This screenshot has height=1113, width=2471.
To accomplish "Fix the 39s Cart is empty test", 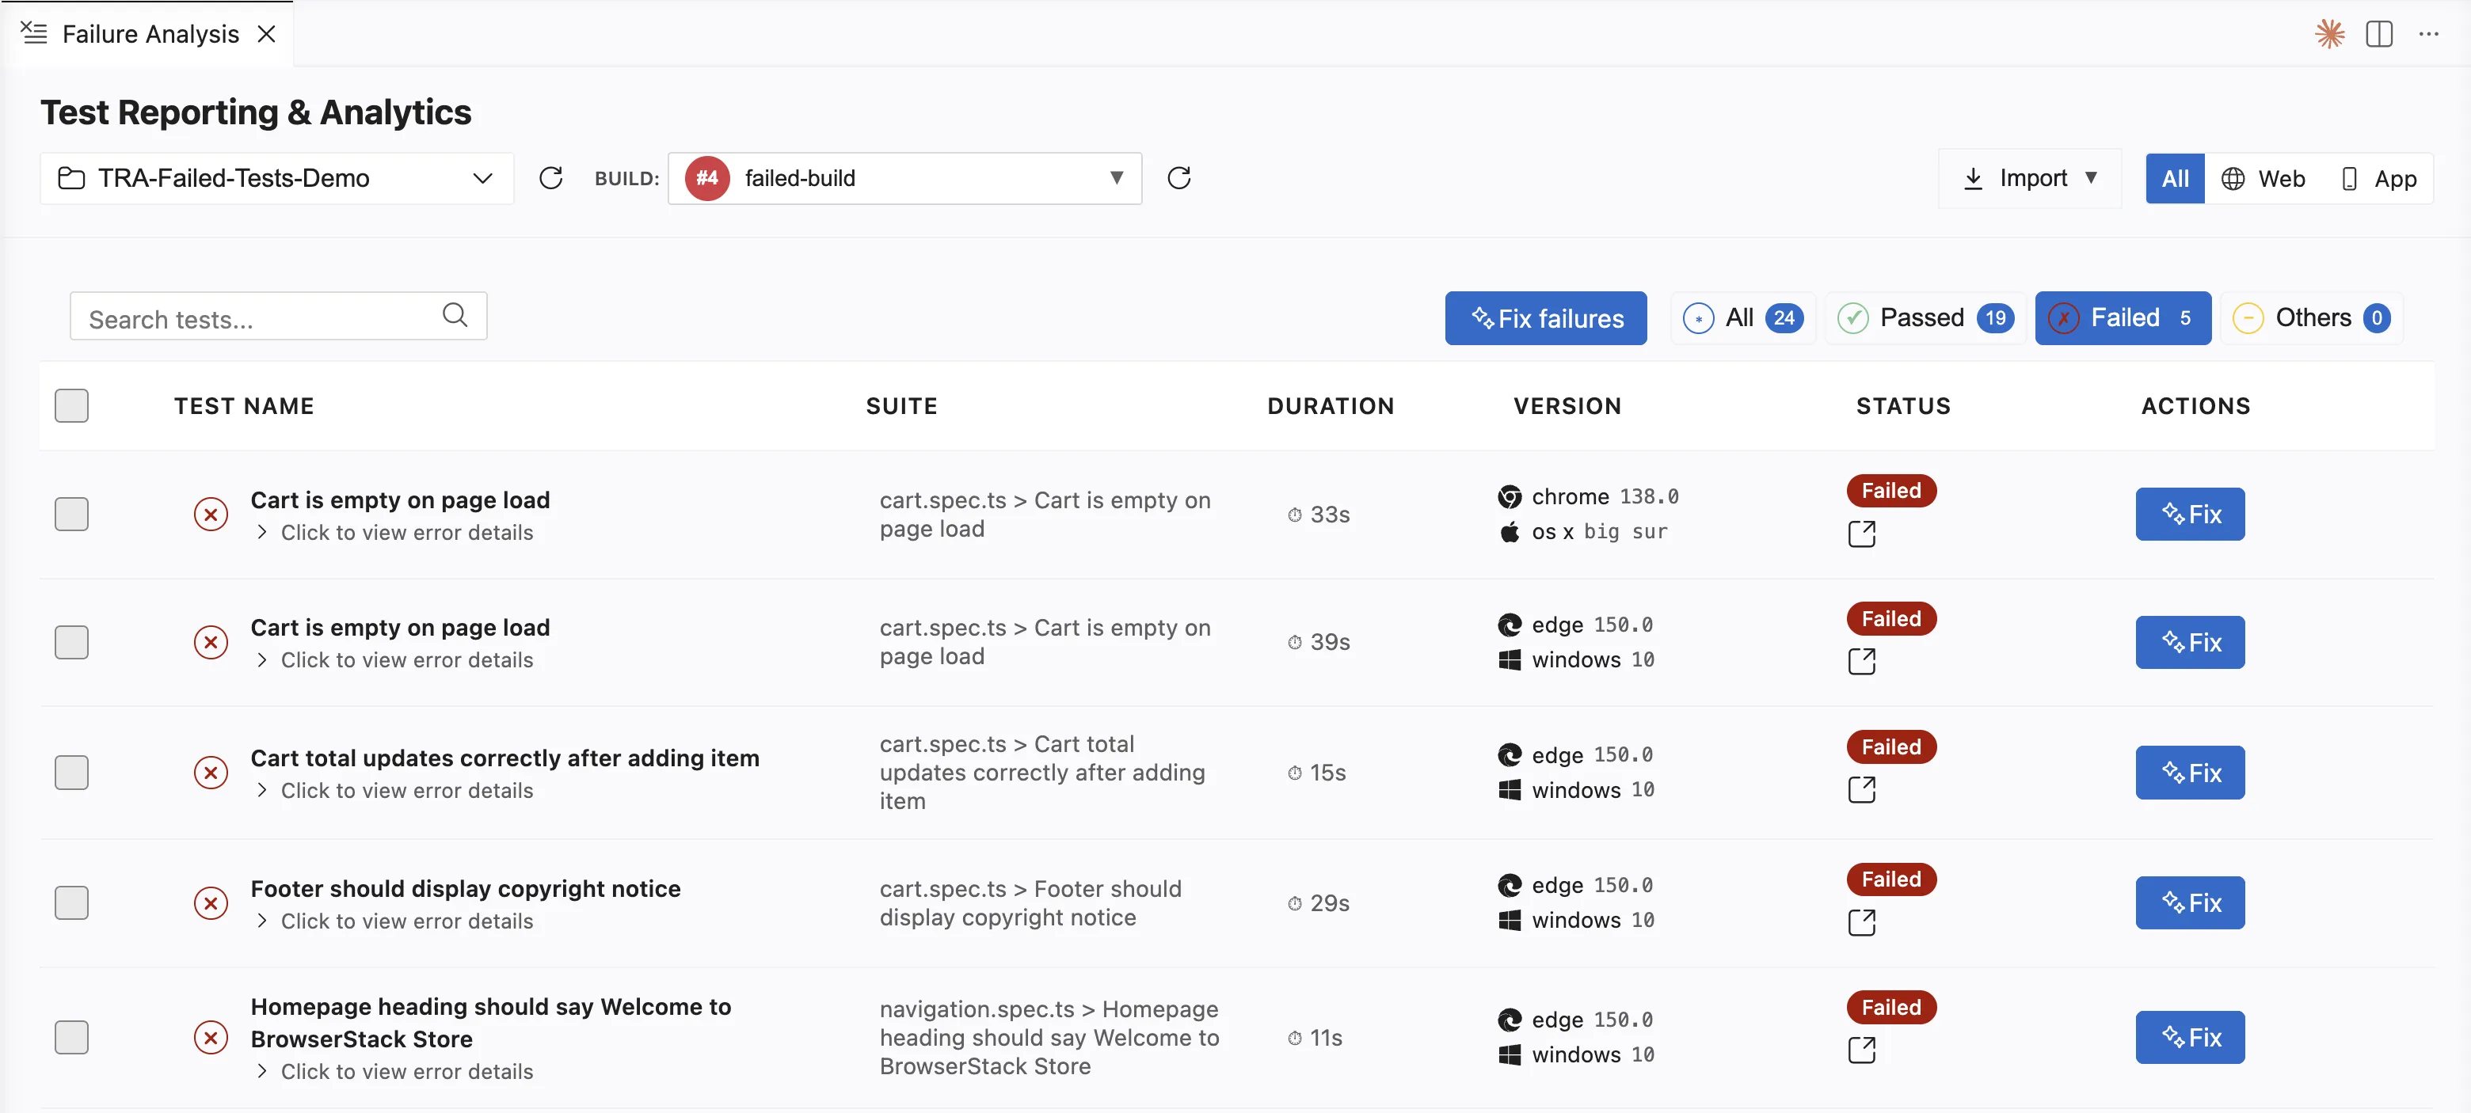I will point(2190,642).
